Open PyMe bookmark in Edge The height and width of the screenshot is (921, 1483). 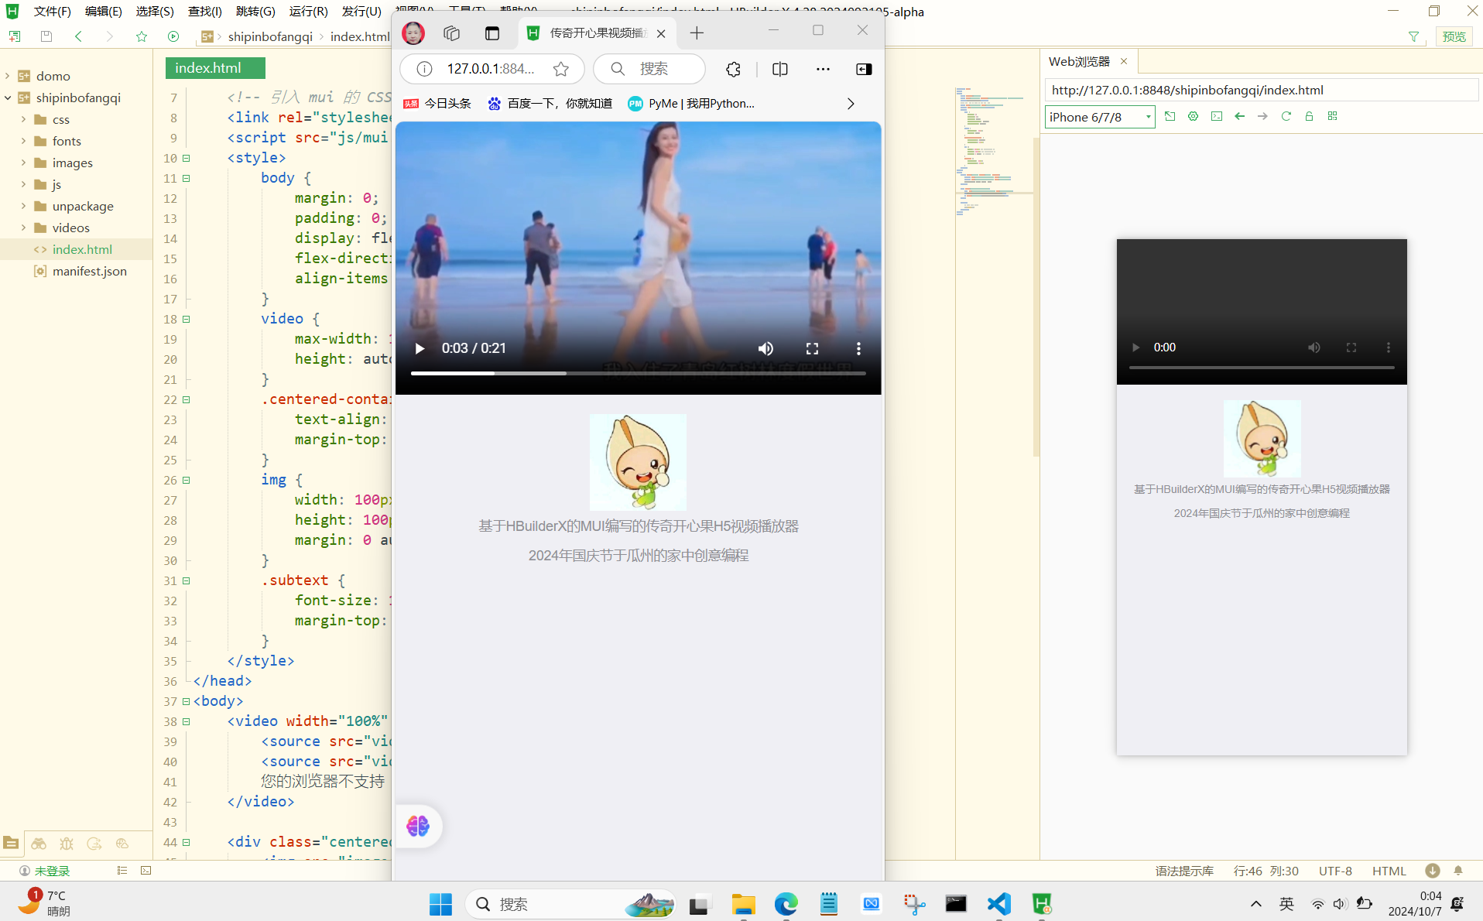point(691,104)
